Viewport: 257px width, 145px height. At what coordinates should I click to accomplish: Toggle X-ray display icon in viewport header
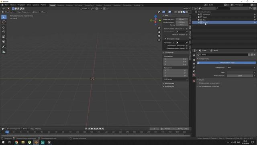coord(175,12)
